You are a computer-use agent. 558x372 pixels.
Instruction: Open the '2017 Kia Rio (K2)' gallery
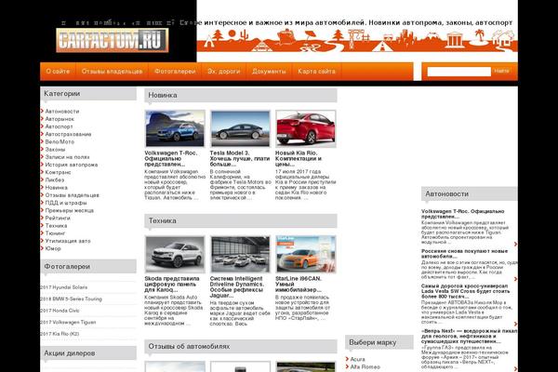click(60, 334)
